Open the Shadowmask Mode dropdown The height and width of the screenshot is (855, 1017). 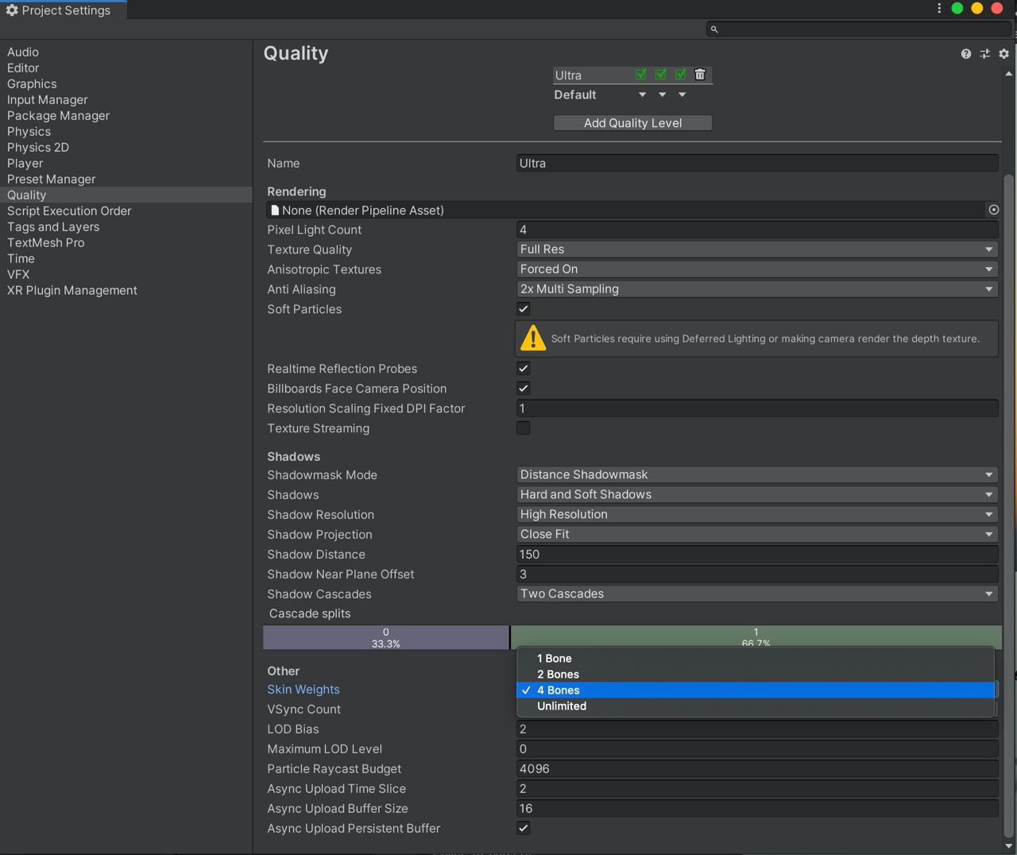[757, 474]
